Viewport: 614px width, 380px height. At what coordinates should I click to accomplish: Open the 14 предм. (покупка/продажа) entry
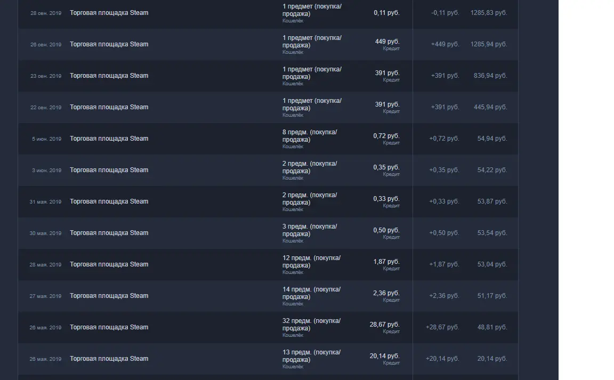[311, 293]
